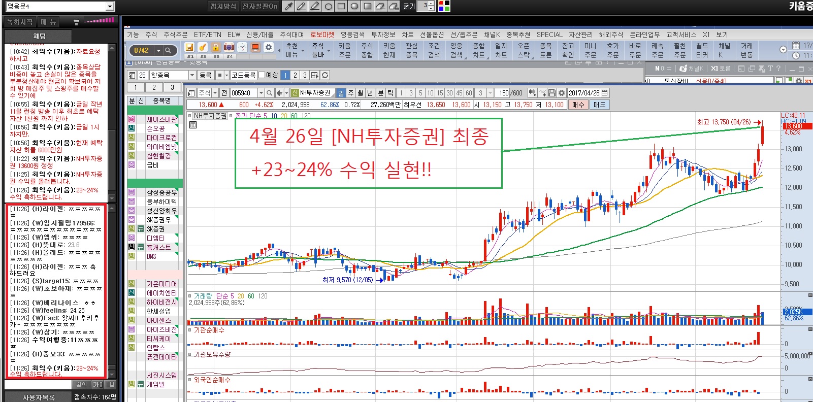The width and height of the screenshot is (813, 402).
Task: Open calendar picker next to 2017/04/26
Action: click(x=604, y=93)
